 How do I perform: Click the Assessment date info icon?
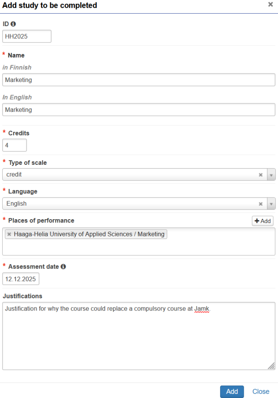point(63,267)
